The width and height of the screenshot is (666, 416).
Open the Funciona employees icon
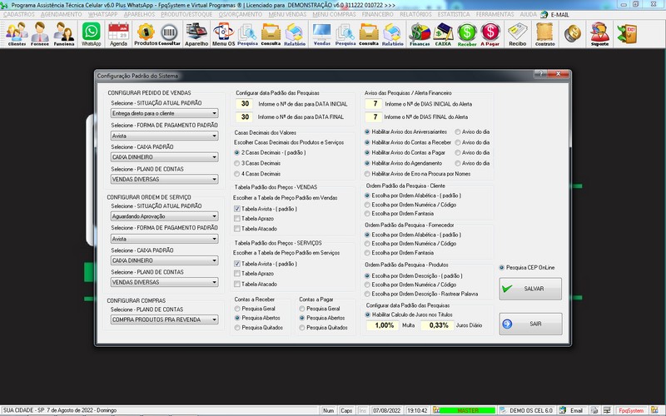(x=64, y=34)
